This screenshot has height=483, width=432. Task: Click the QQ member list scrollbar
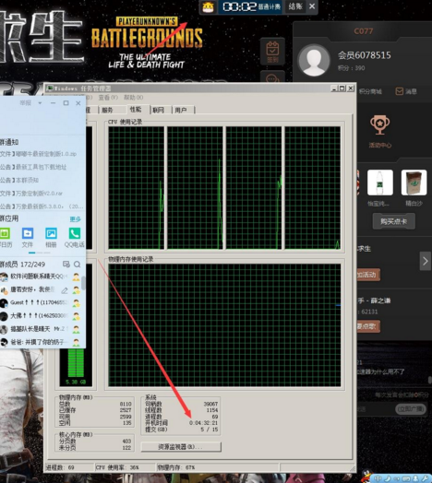[x=83, y=283]
